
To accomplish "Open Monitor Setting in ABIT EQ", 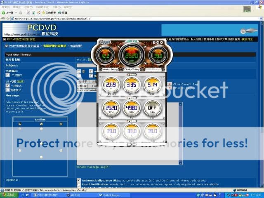I will click(x=110, y=69).
